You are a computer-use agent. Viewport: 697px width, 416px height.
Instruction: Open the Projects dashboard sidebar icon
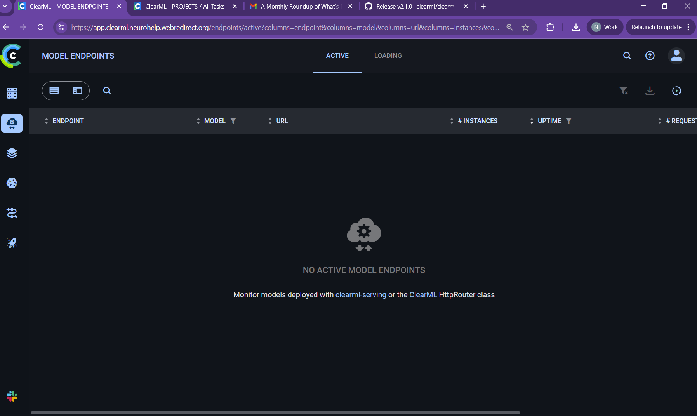click(12, 93)
